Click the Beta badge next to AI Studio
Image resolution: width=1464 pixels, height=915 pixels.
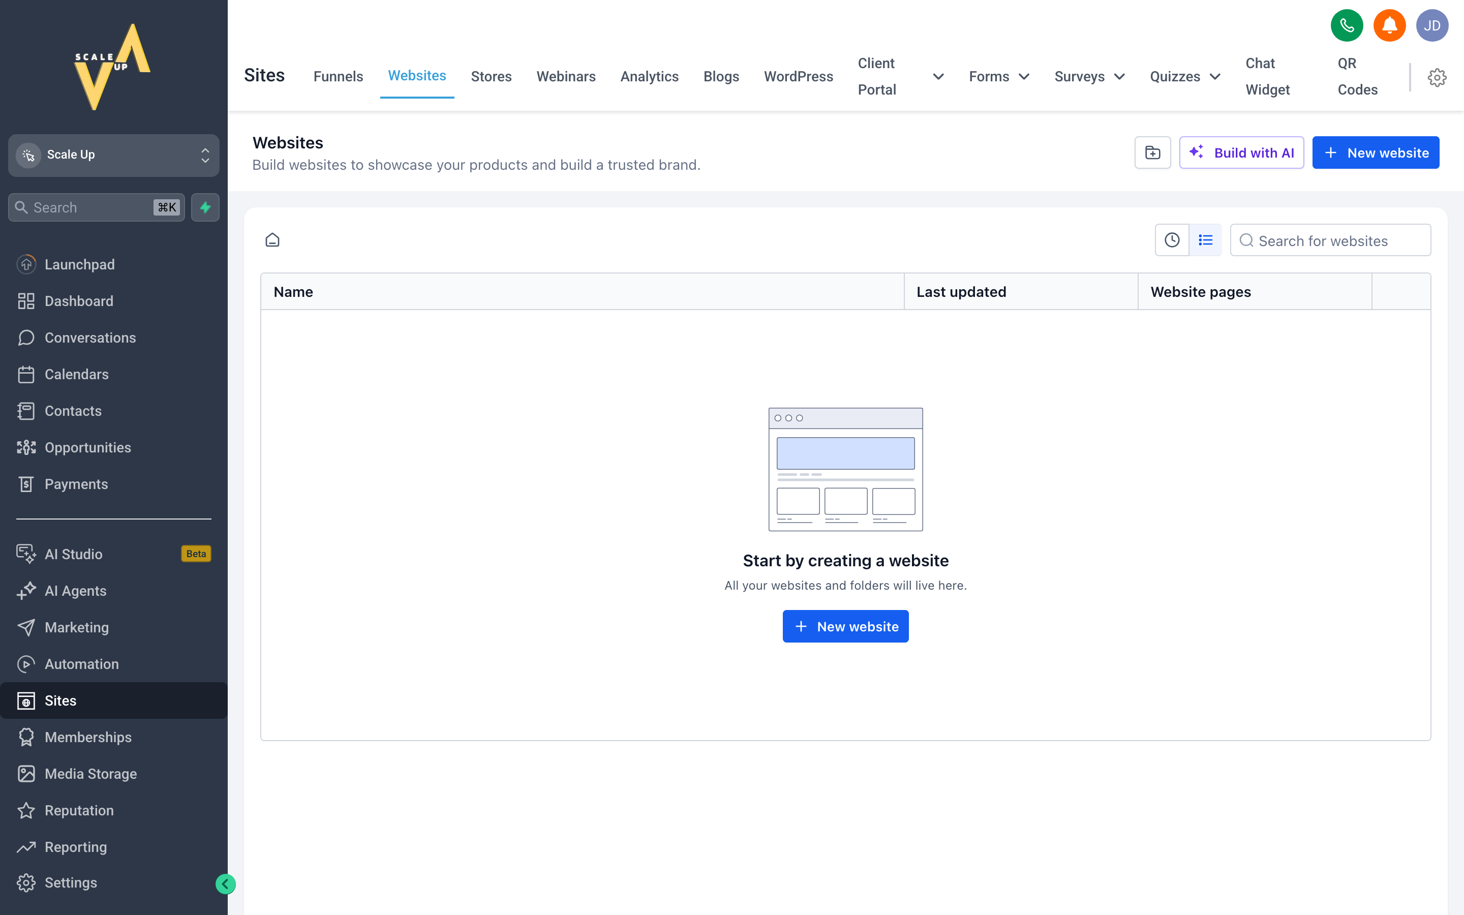[196, 554]
